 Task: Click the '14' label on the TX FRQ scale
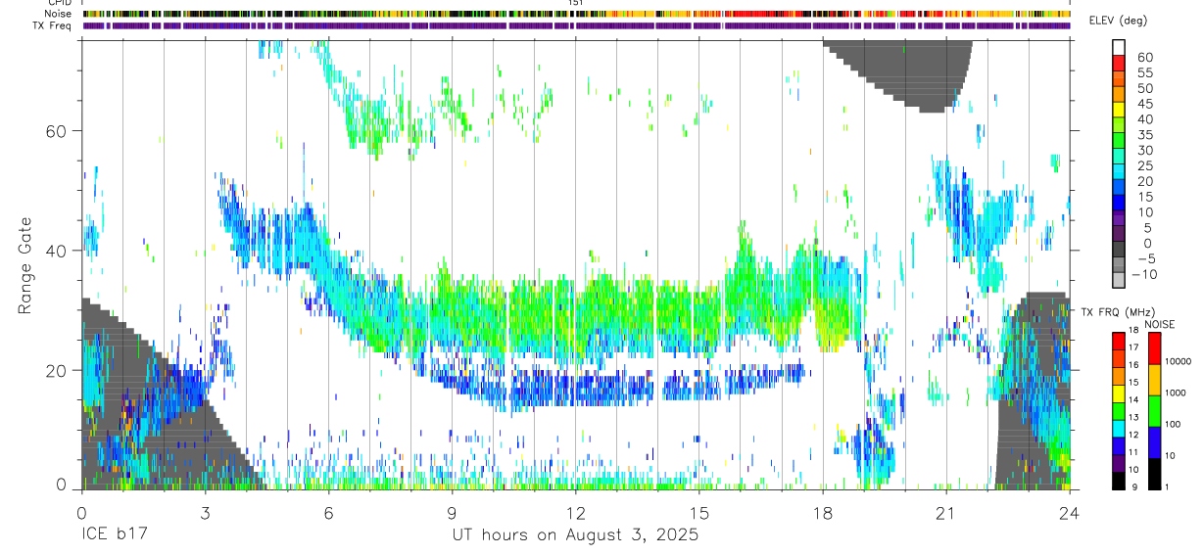click(1134, 399)
